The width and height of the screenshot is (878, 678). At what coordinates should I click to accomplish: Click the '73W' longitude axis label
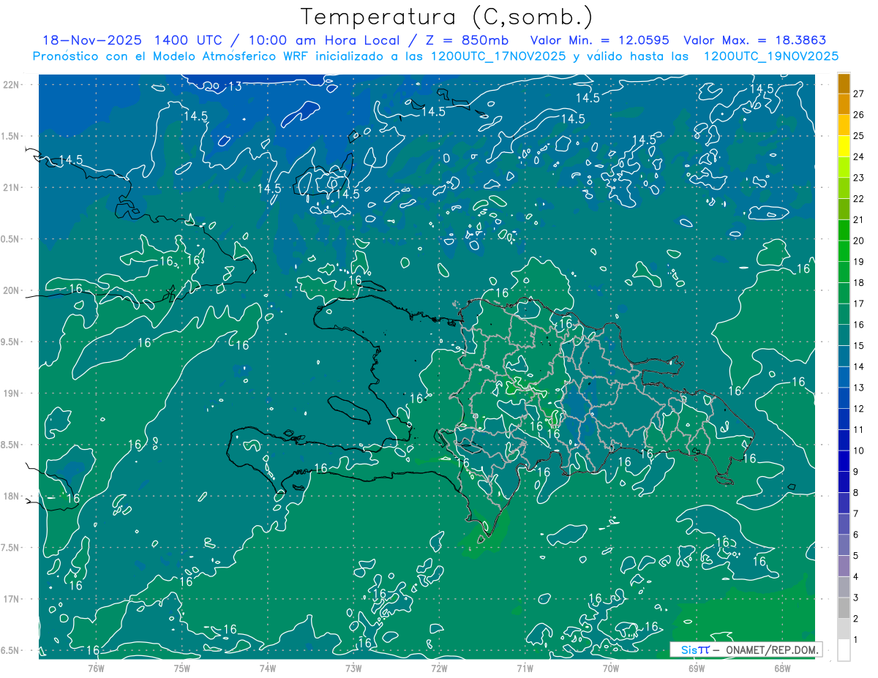point(353,668)
